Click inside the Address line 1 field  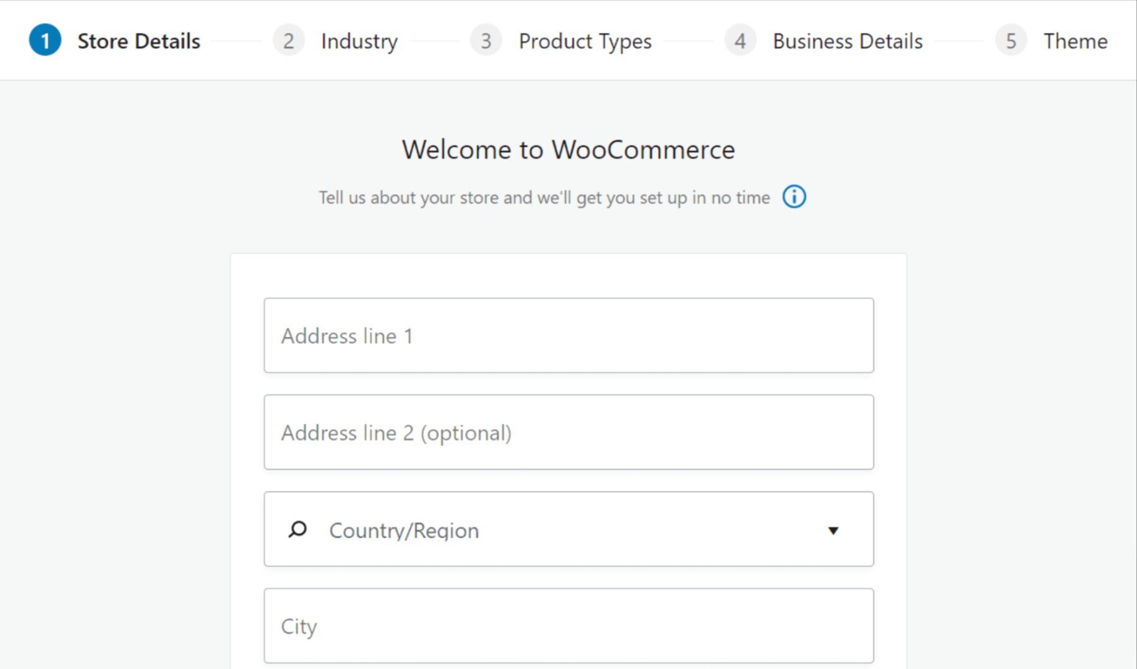pyautogui.click(x=568, y=335)
